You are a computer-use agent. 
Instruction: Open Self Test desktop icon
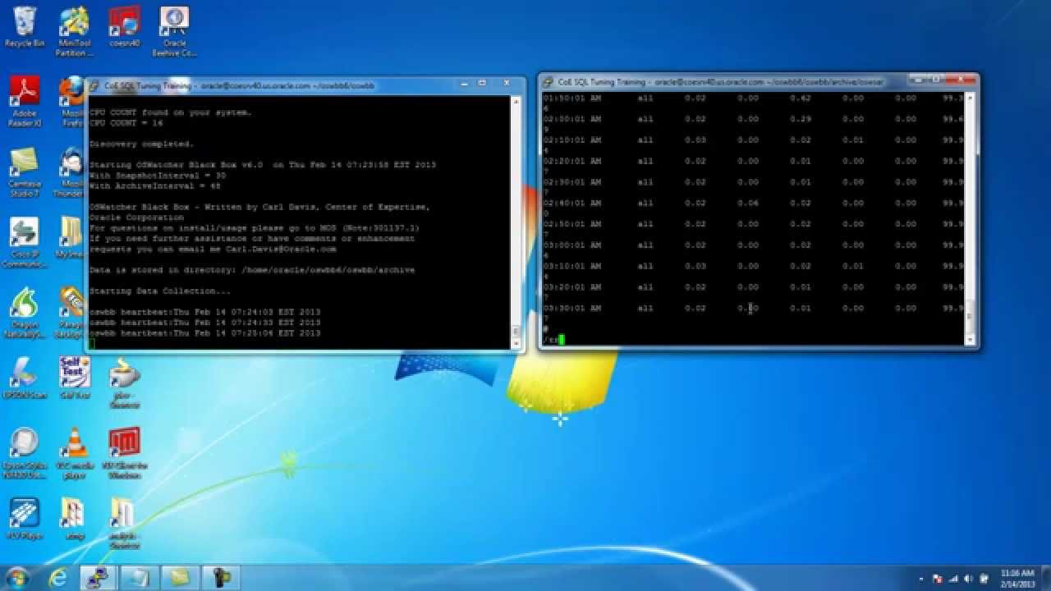[x=74, y=378]
